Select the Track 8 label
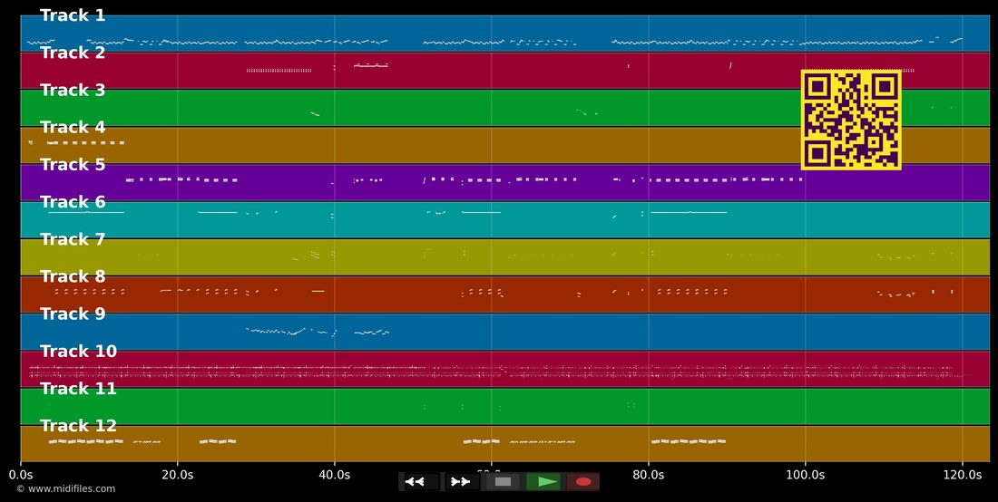The height and width of the screenshot is (502, 998). tap(73, 277)
